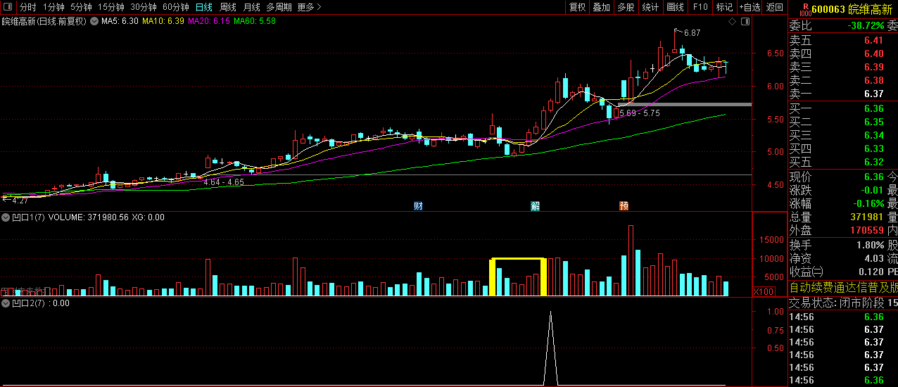Click the 返回 back button
The height and width of the screenshot is (387, 898).
click(774, 7)
